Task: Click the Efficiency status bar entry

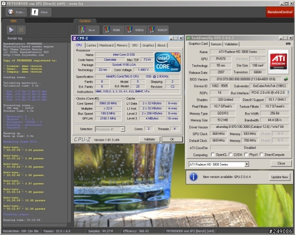Action: pyautogui.click(x=136, y=231)
